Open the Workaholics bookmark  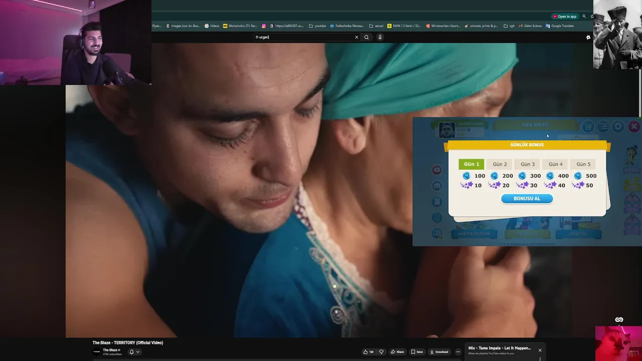pos(240,26)
